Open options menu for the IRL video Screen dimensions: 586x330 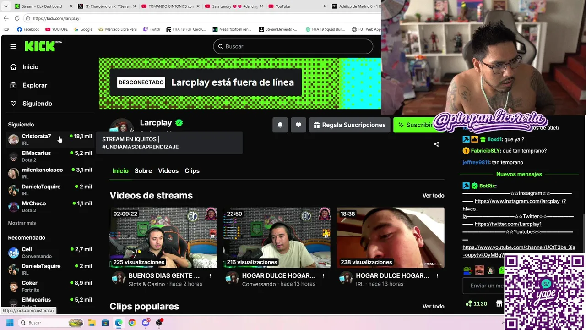tap(438, 276)
